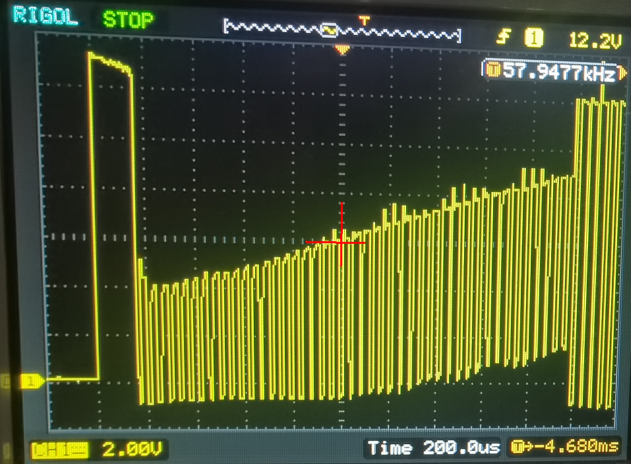The height and width of the screenshot is (464, 631).
Task: Click the 12.2V trigger level readout
Action: coord(595,40)
